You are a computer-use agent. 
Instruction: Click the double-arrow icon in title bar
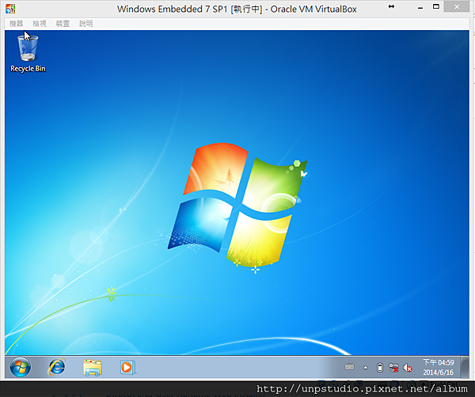coord(391,6)
